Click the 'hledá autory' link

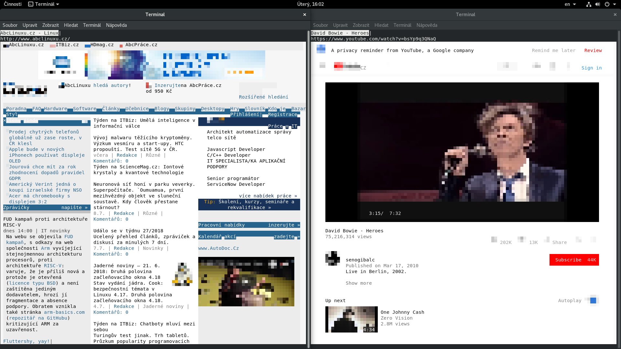(x=111, y=86)
